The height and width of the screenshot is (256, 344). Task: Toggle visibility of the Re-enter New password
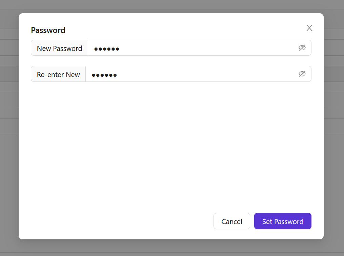(302, 74)
